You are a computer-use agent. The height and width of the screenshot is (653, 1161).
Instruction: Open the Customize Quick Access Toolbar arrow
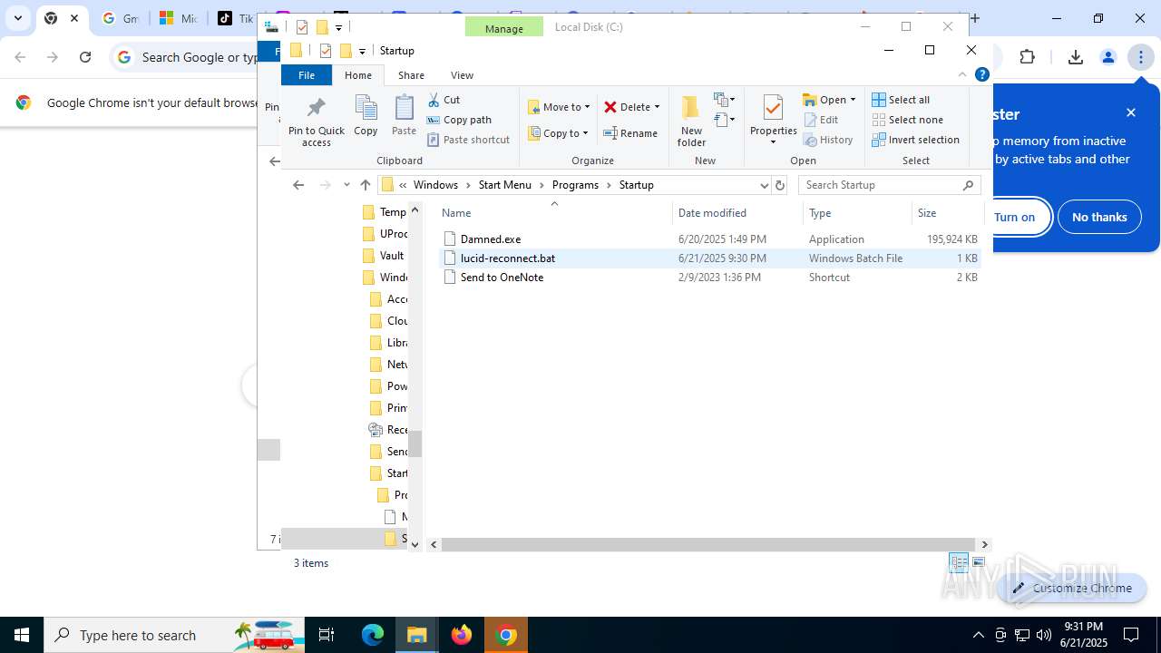click(x=362, y=51)
